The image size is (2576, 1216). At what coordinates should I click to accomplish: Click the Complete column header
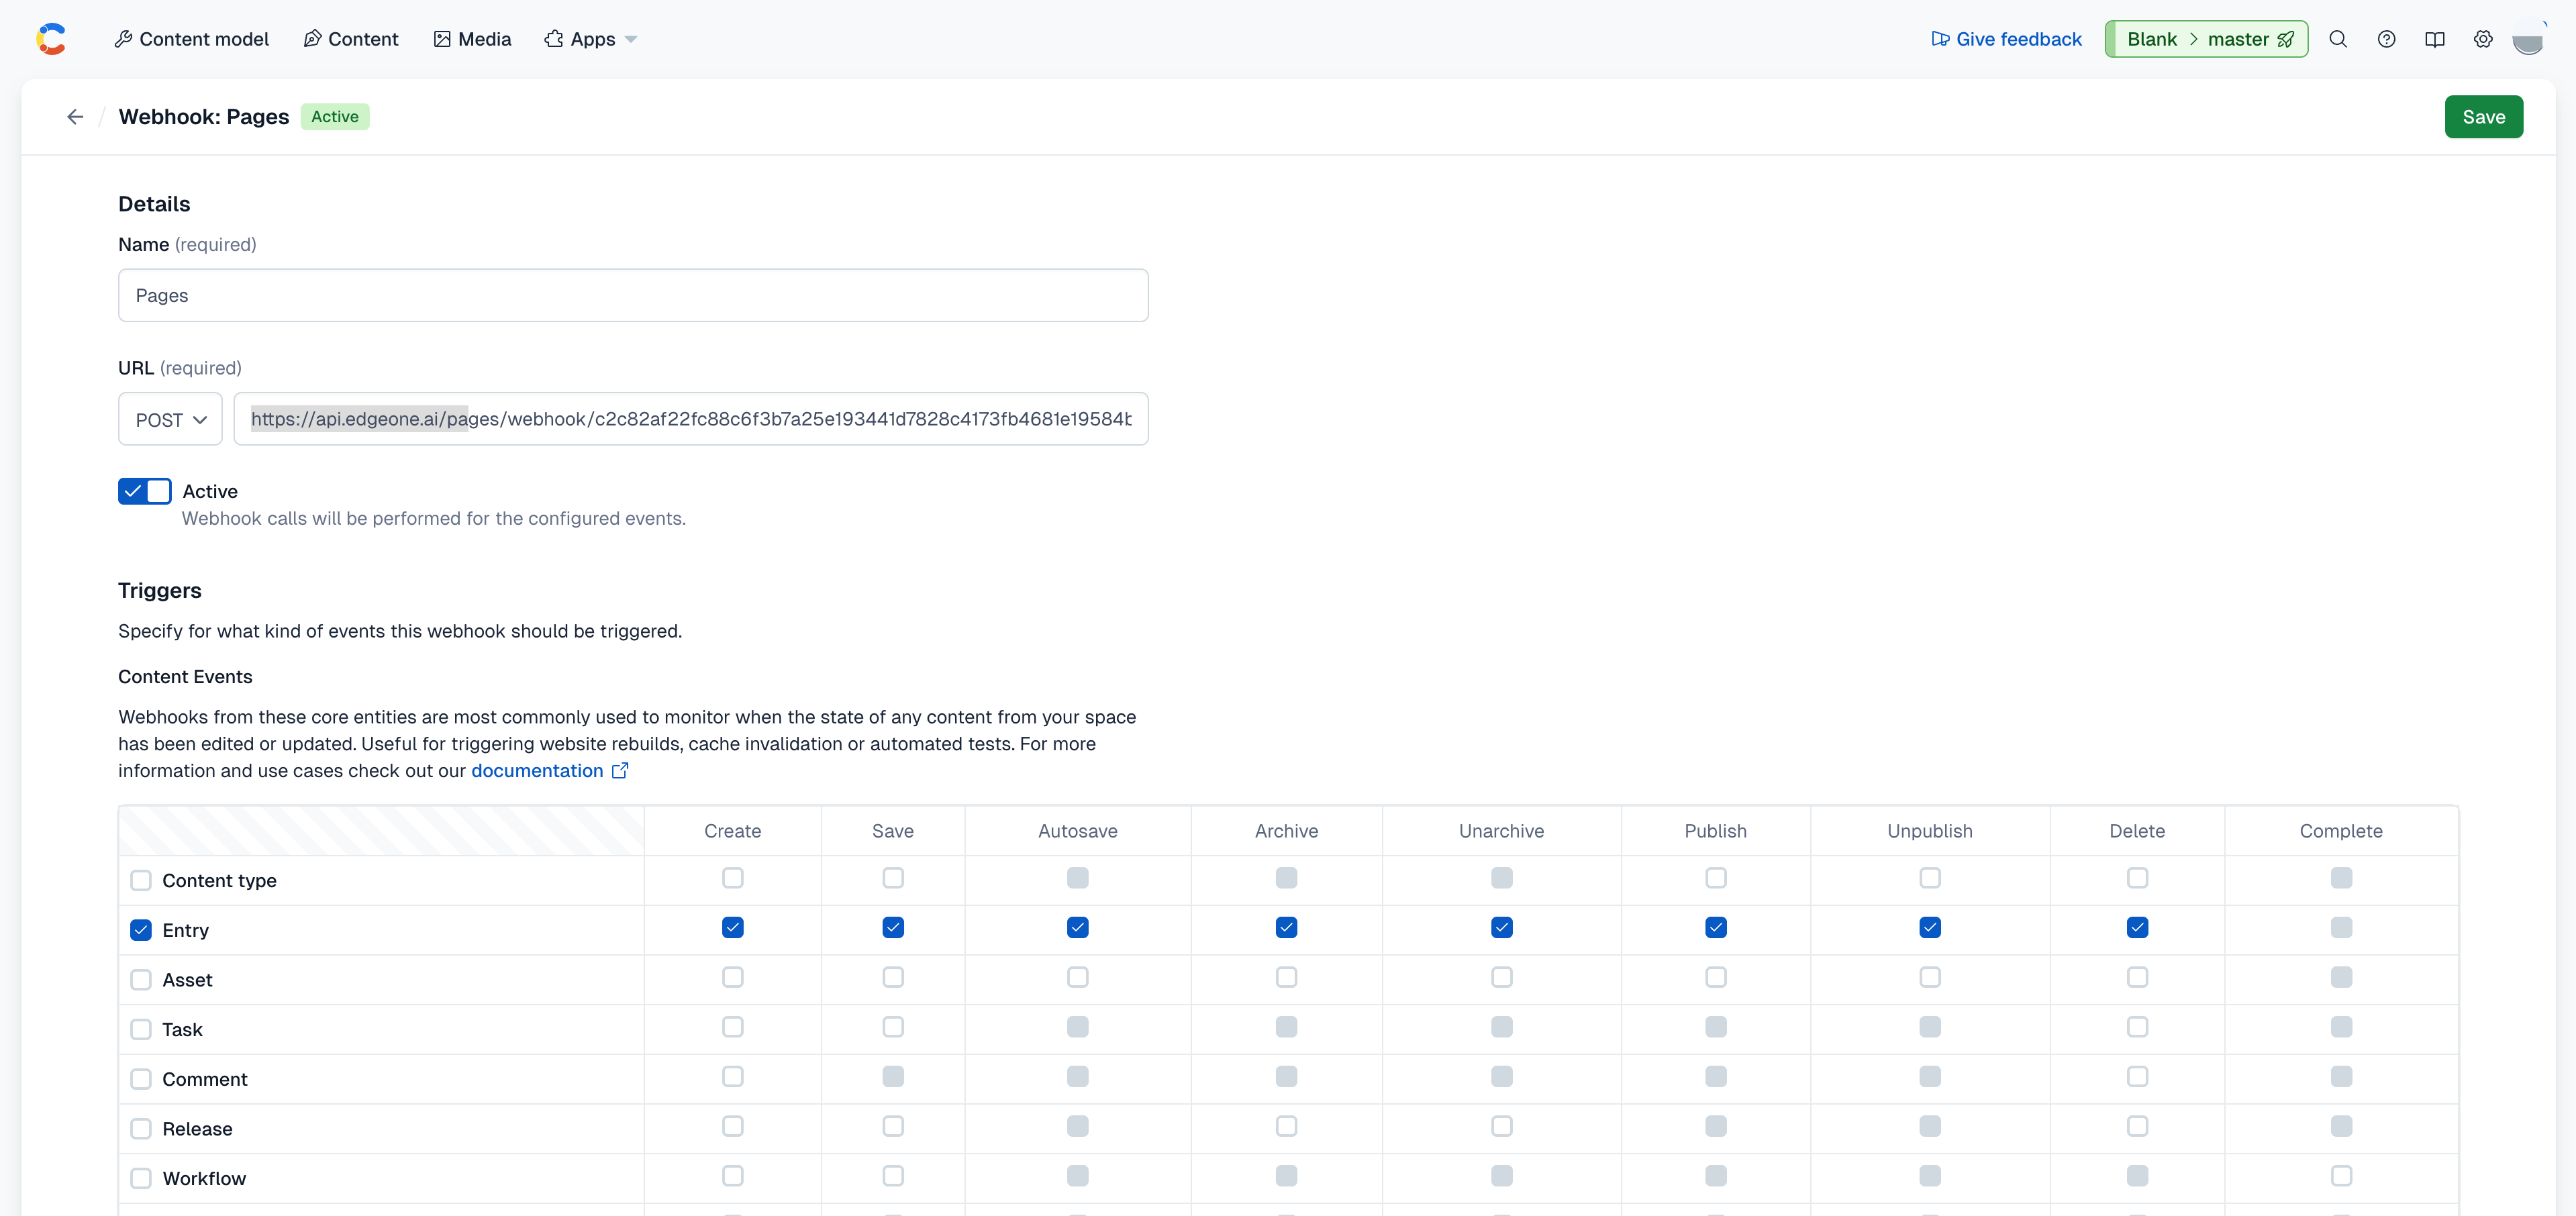pos(2341,831)
